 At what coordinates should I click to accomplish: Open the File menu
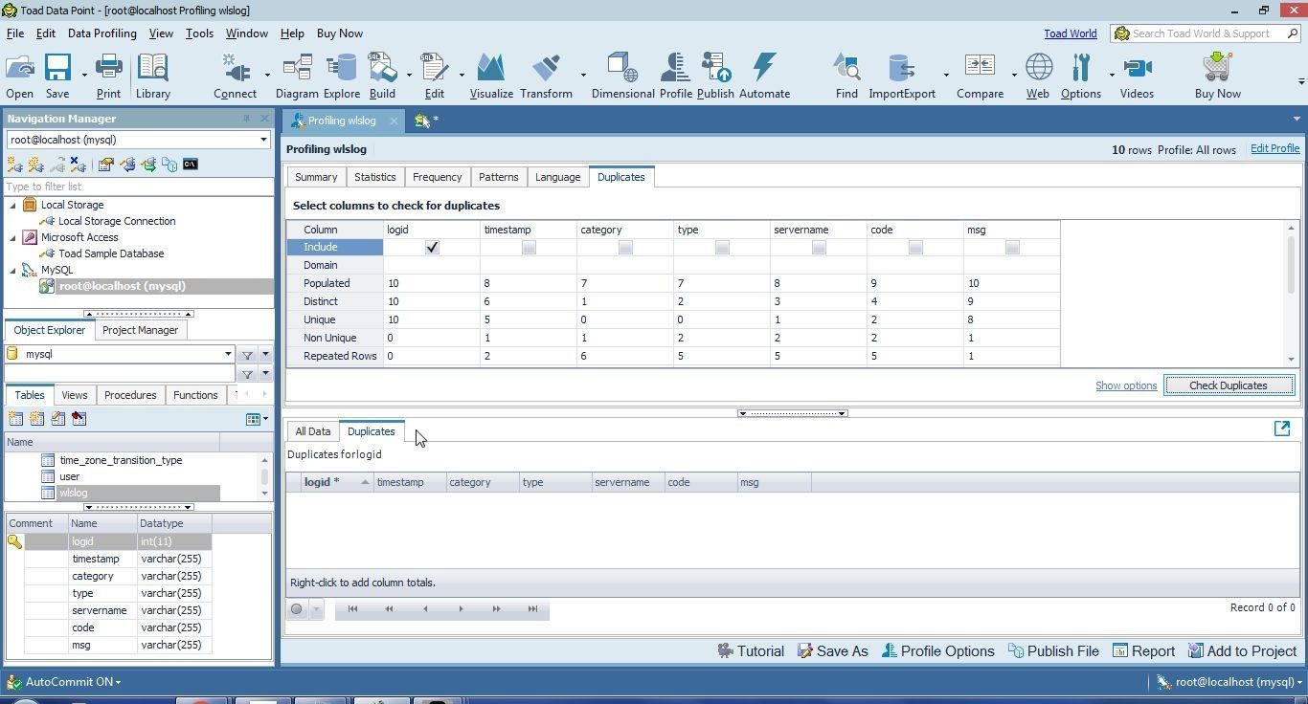point(15,33)
